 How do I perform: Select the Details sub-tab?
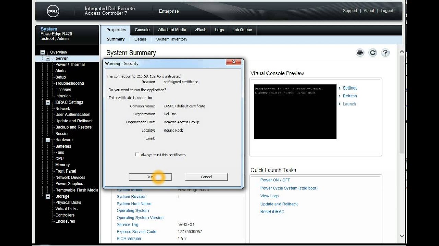[x=141, y=39]
